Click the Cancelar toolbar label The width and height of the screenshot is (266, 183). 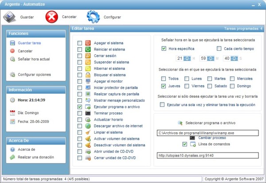click(69, 17)
